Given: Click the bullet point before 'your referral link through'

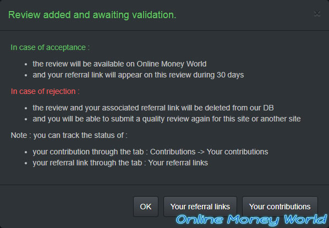Looking at the screenshot, I should 26,163.
